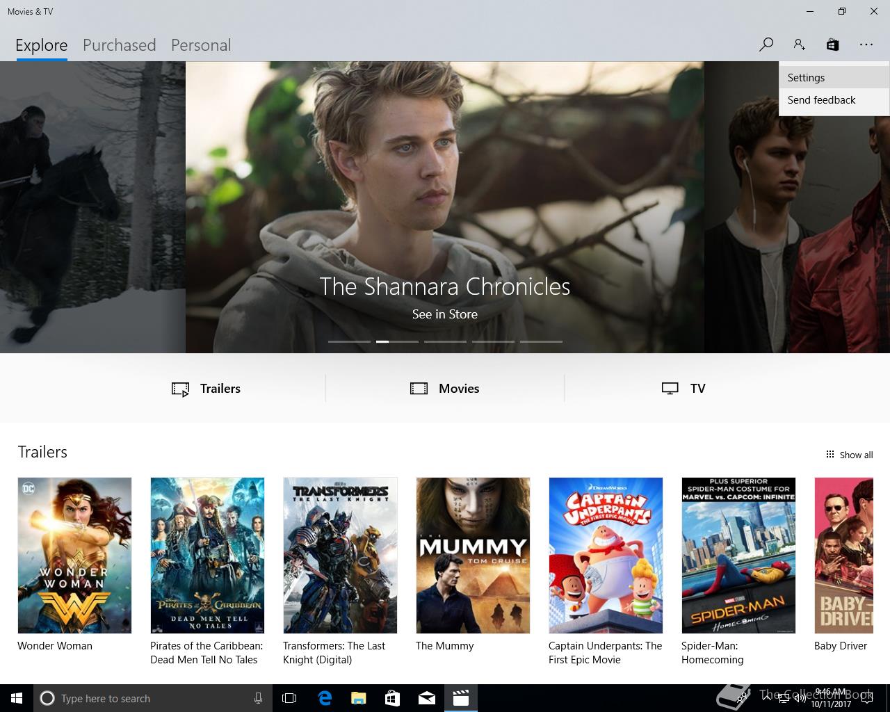Open the Store bag icon in header

(x=832, y=44)
